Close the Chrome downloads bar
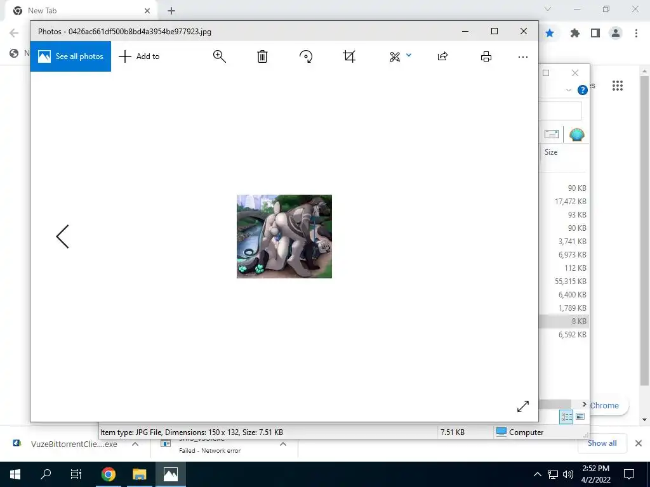This screenshot has height=487, width=650. 639,443
